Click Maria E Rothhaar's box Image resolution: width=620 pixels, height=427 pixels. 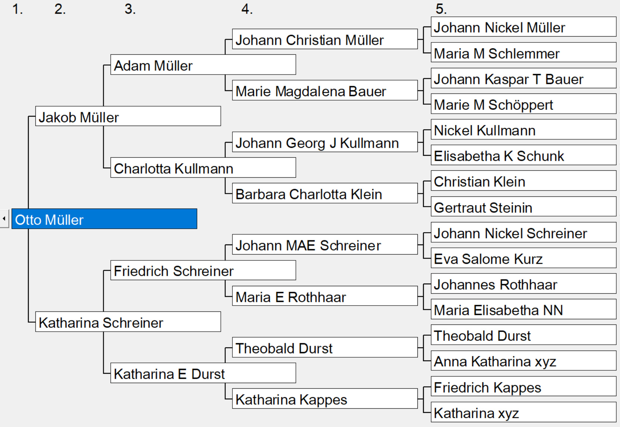point(325,296)
